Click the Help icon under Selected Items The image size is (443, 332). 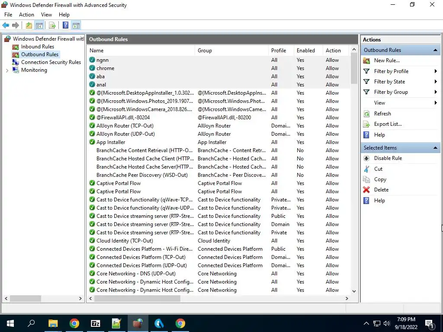[x=366, y=201]
